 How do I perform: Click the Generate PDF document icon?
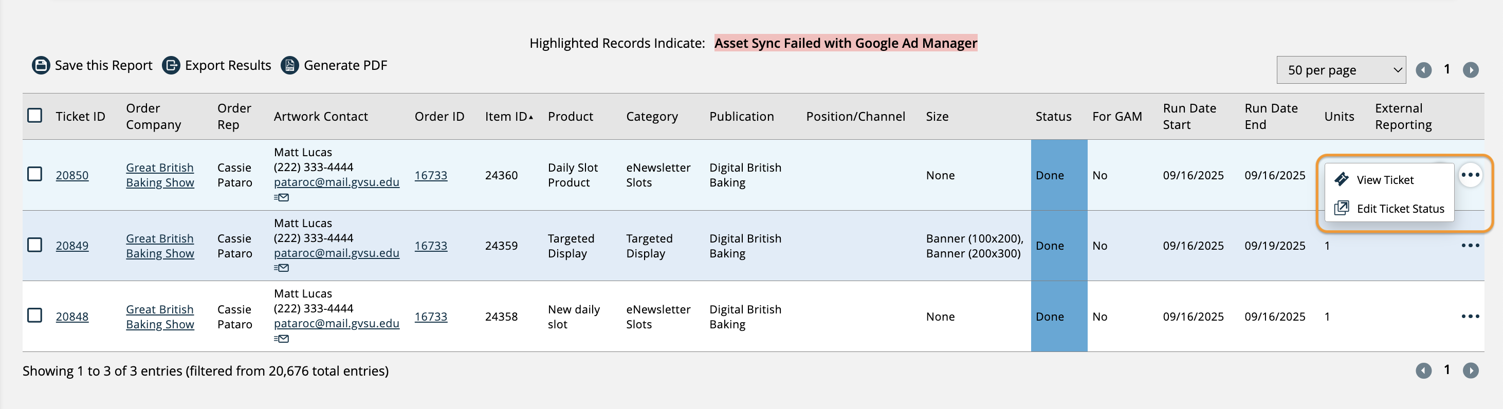pyautogui.click(x=290, y=65)
